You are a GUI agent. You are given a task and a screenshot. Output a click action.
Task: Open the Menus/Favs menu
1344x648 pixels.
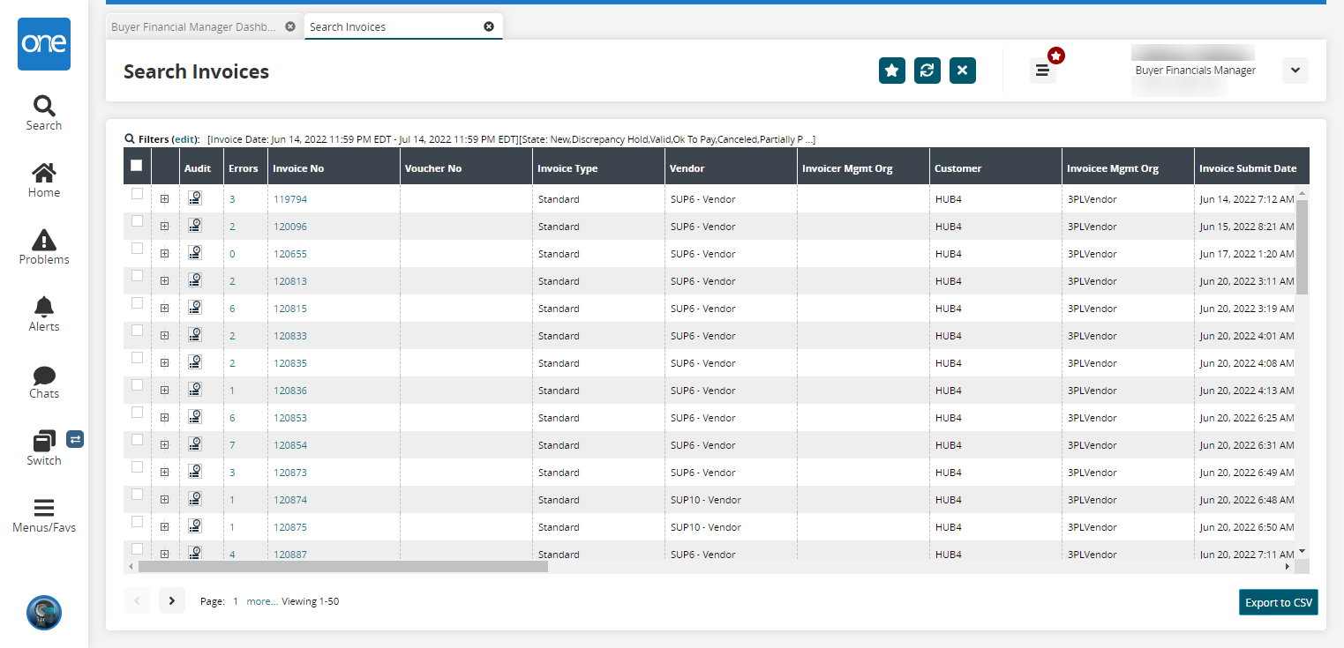pos(44,516)
